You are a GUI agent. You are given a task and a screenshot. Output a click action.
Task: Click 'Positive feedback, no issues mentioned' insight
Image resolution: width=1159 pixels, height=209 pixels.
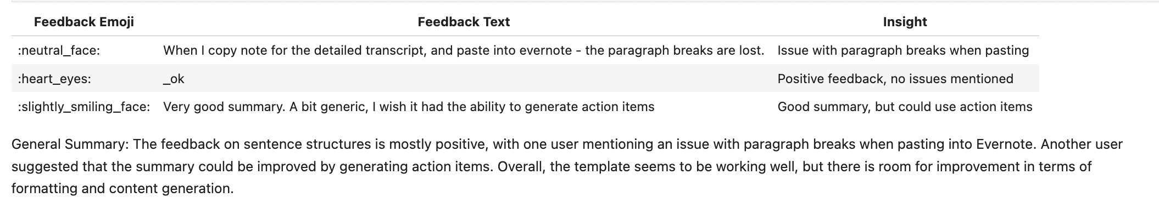(x=895, y=79)
